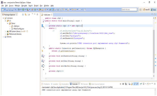Open dropdown next to New Java Class icon
The height and width of the screenshot is (96, 157).
(x=37, y=10)
